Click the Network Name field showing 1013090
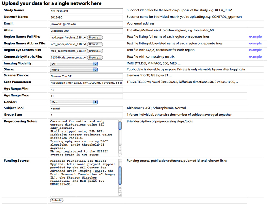The height and width of the screenshot is (204, 268). (86, 17)
